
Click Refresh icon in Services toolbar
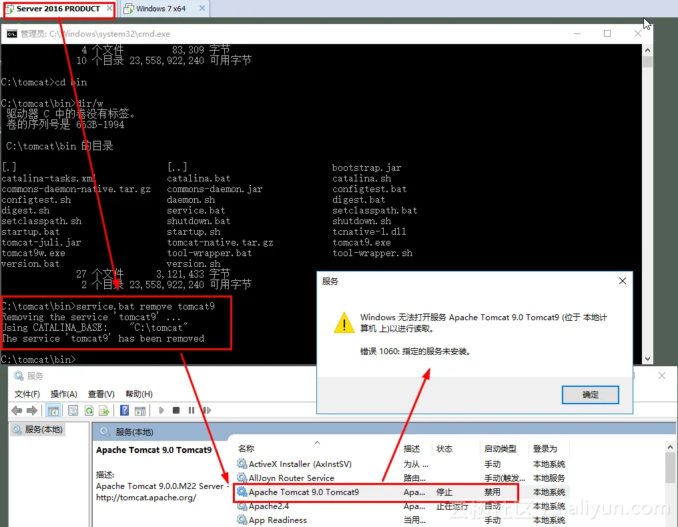89,410
